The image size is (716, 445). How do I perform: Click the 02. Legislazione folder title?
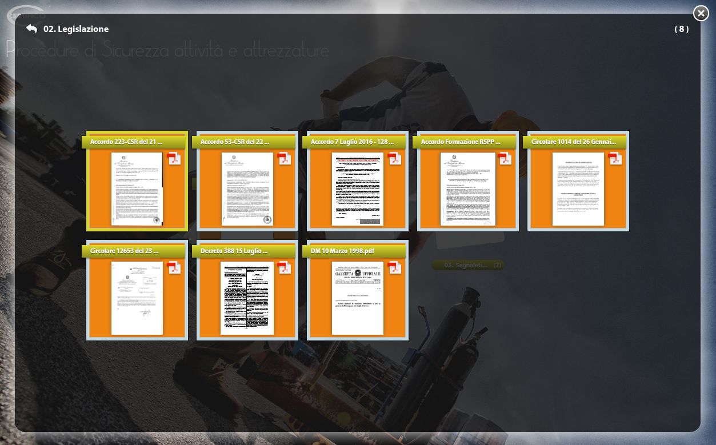(76, 29)
